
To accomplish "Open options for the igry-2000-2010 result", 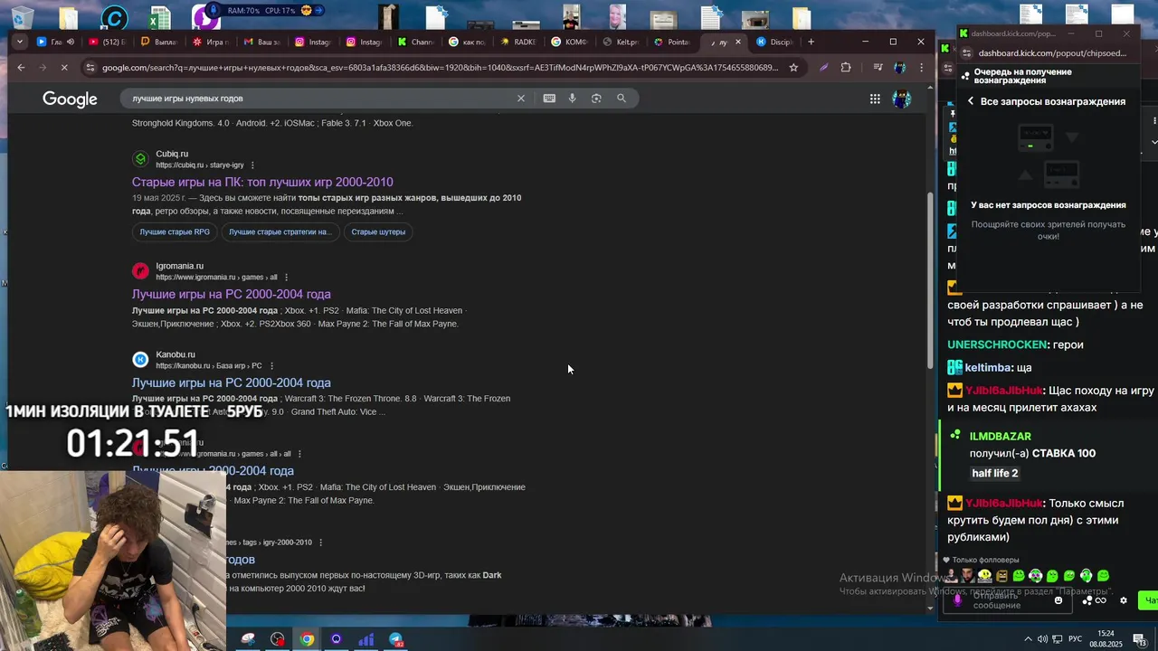I will (320, 542).
